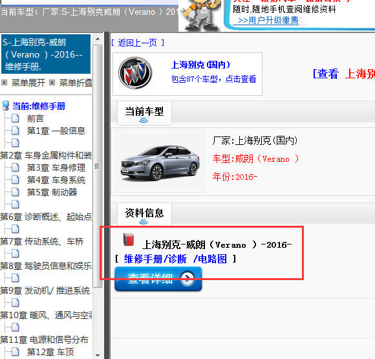The height and width of the screenshot is (359, 375).
Task: Click the page icon beside 第12章 车顶
Action: [x=16, y=352]
